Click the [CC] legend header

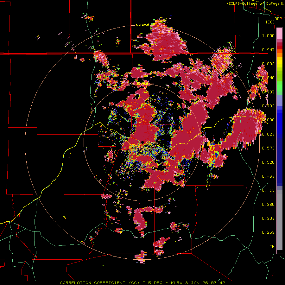pyautogui.click(x=270, y=22)
